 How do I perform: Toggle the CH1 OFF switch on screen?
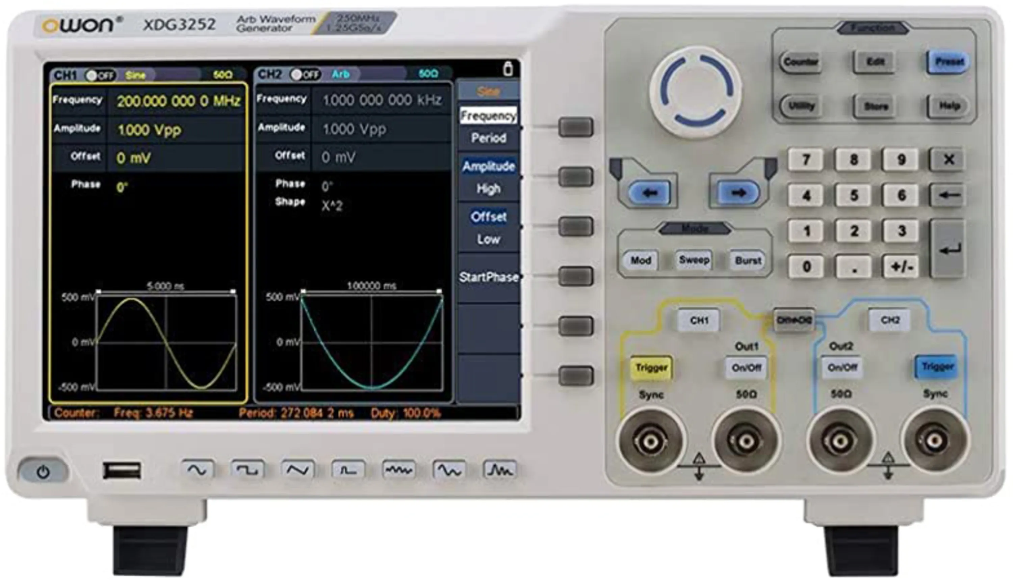pos(100,76)
